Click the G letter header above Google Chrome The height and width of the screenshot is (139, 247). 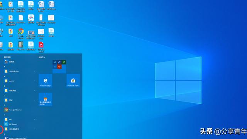[x=5, y=105]
